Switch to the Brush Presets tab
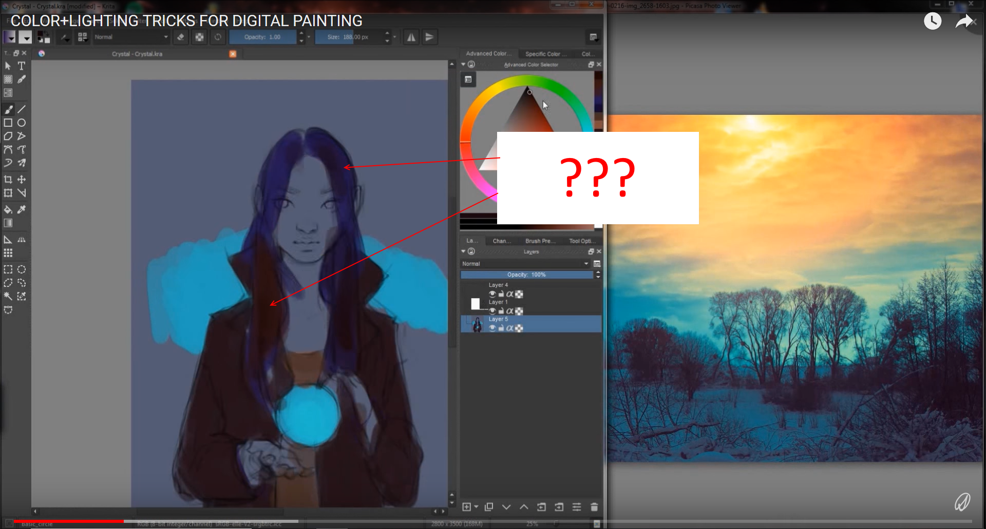 (x=540, y=241)
